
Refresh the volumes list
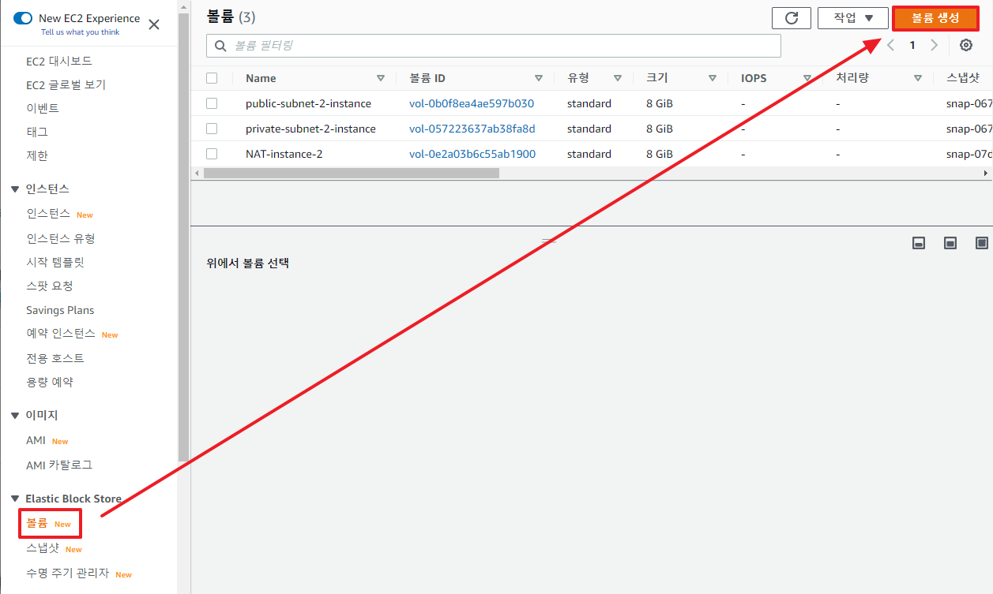[791, 17]
